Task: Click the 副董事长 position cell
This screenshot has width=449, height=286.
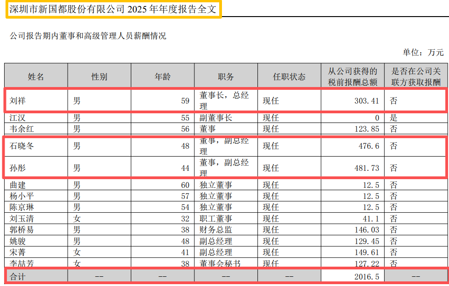Action: point(216,118)
